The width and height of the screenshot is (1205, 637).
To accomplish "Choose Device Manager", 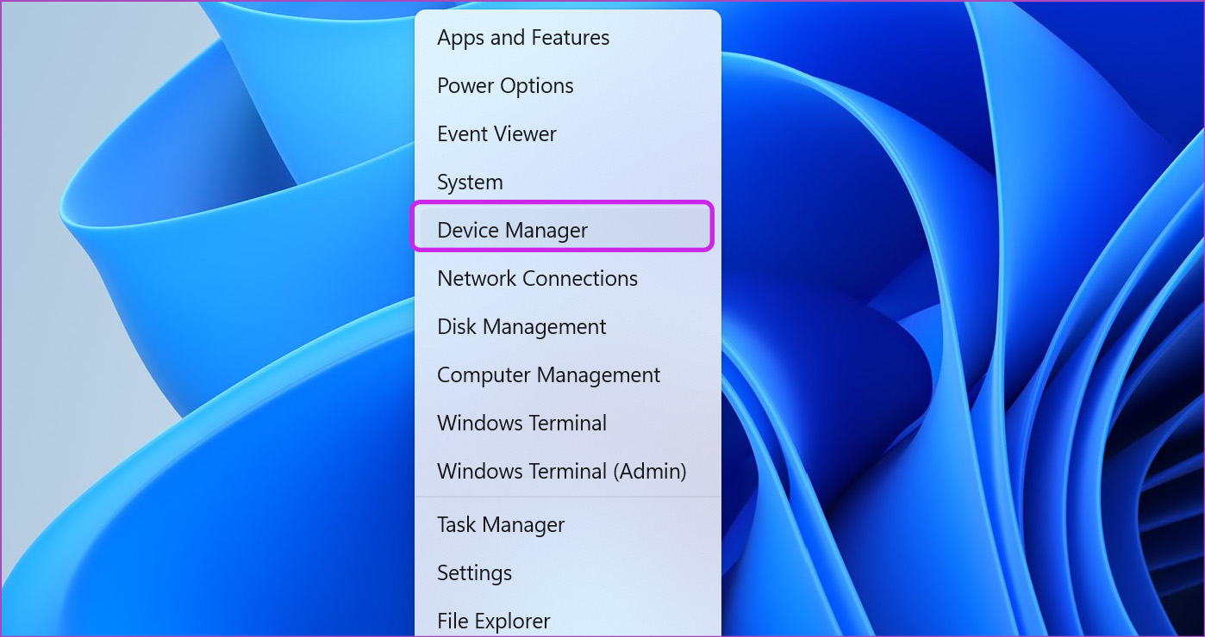I will [x=567, y=231].
